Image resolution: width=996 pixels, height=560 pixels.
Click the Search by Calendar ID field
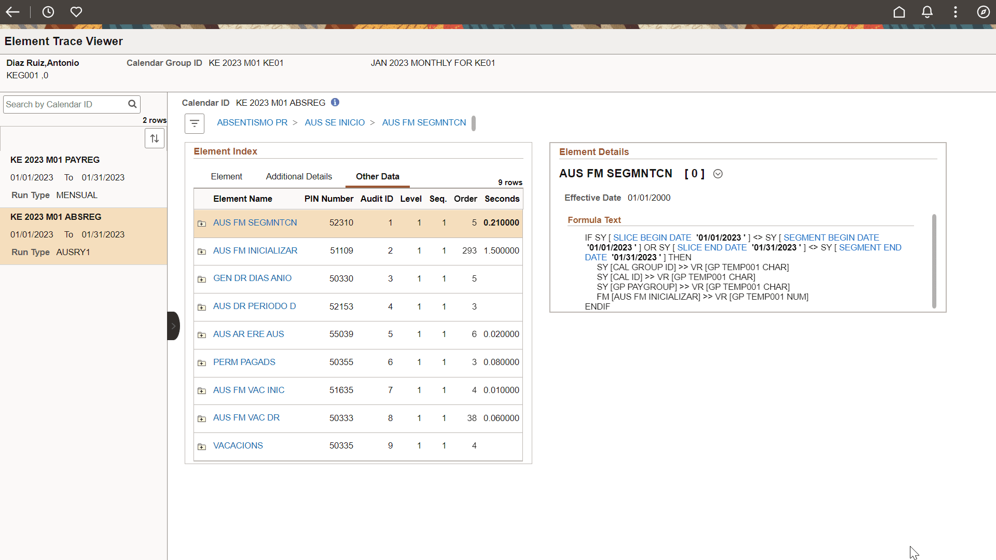(62, 104)
